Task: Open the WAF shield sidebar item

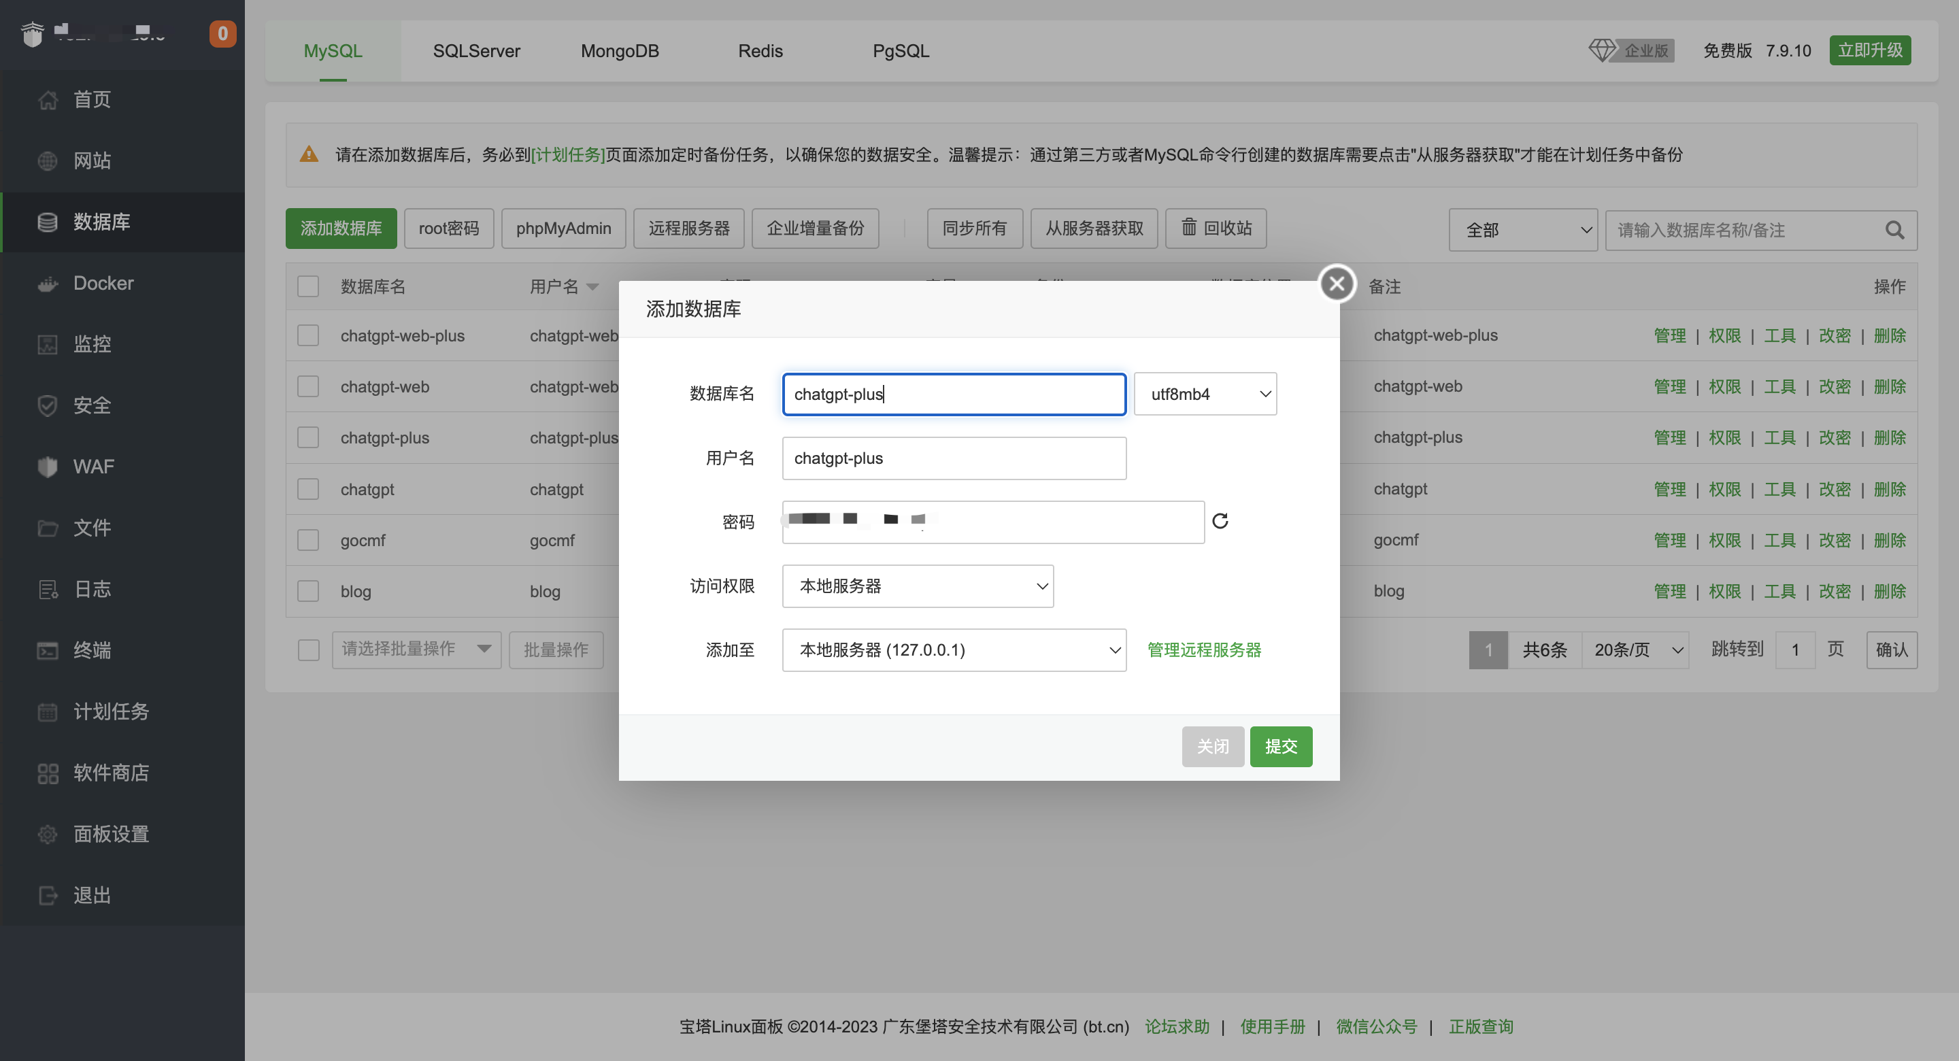Action: click(93, 467)
